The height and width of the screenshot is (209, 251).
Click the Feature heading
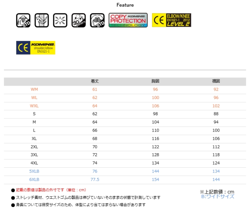[125, 5]
